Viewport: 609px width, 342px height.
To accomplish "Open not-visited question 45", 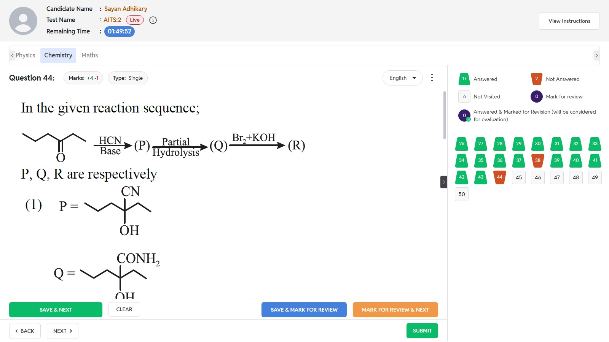I will 519,177.
